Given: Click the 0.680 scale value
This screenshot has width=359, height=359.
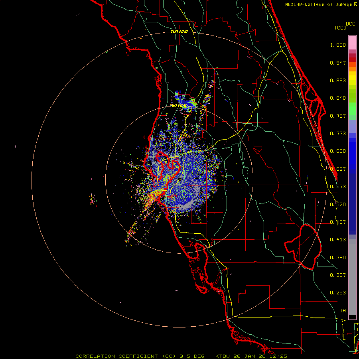Looking at the screenshot, I should [338, 151].
